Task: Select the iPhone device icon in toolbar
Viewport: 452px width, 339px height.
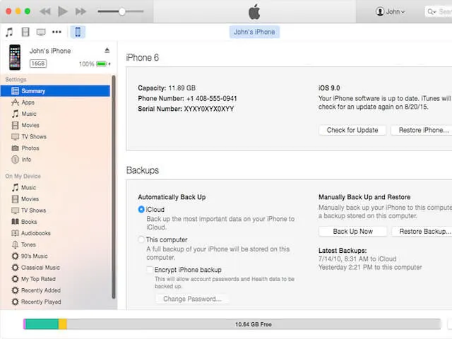Action: 78,32
